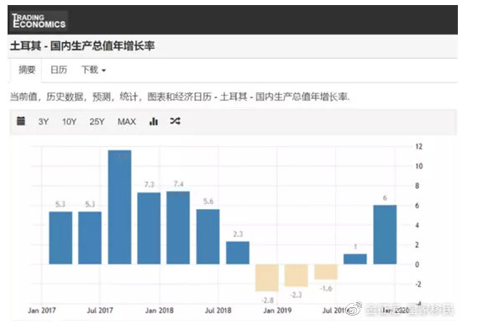Viewport: 478px width, 329px height.
Task: Click the 10 y-axis value
Action: click(419, 166)
